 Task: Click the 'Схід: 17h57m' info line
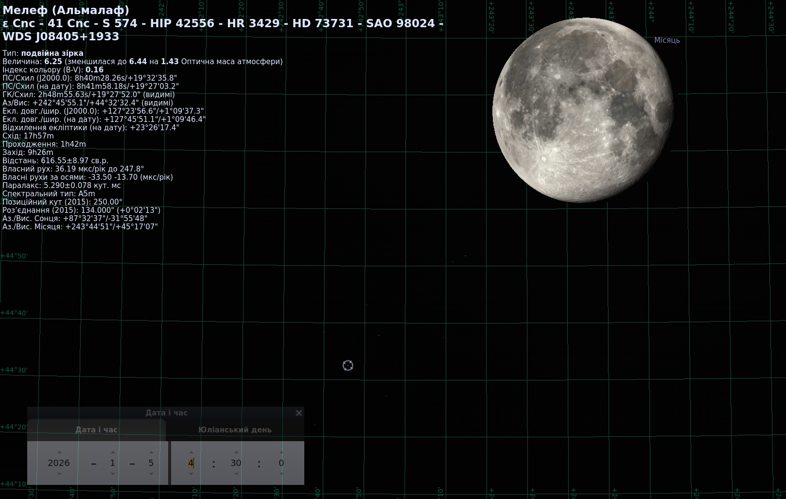(28, 136)
